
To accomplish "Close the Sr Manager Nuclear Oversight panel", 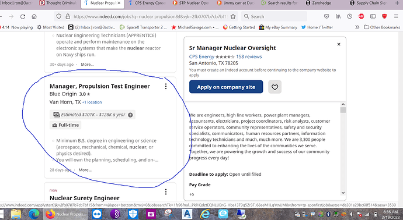I will (339, 44).
